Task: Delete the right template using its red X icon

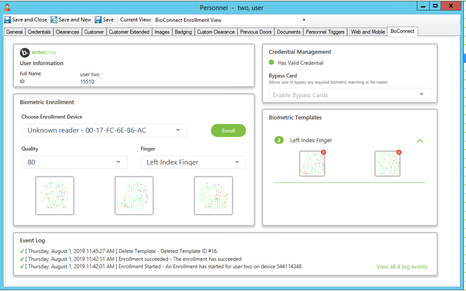Action: (398, 152)
